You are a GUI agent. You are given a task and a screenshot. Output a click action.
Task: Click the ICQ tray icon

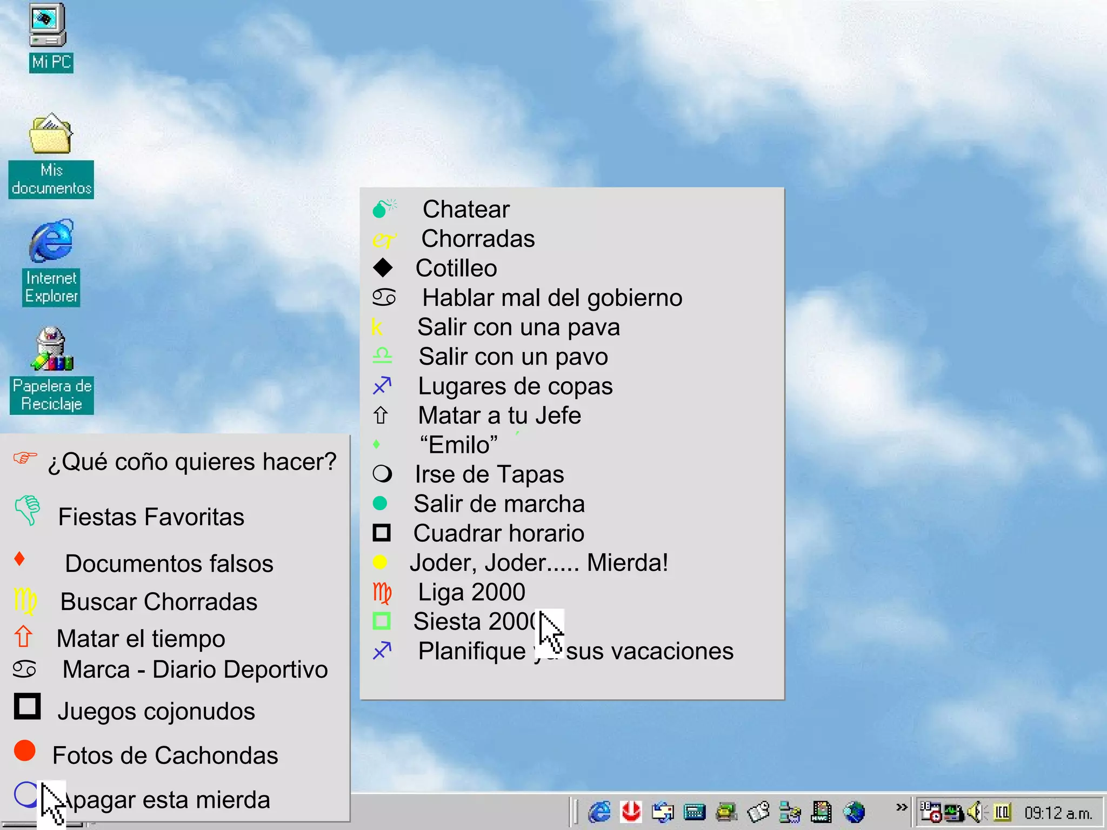[1002, 812]
